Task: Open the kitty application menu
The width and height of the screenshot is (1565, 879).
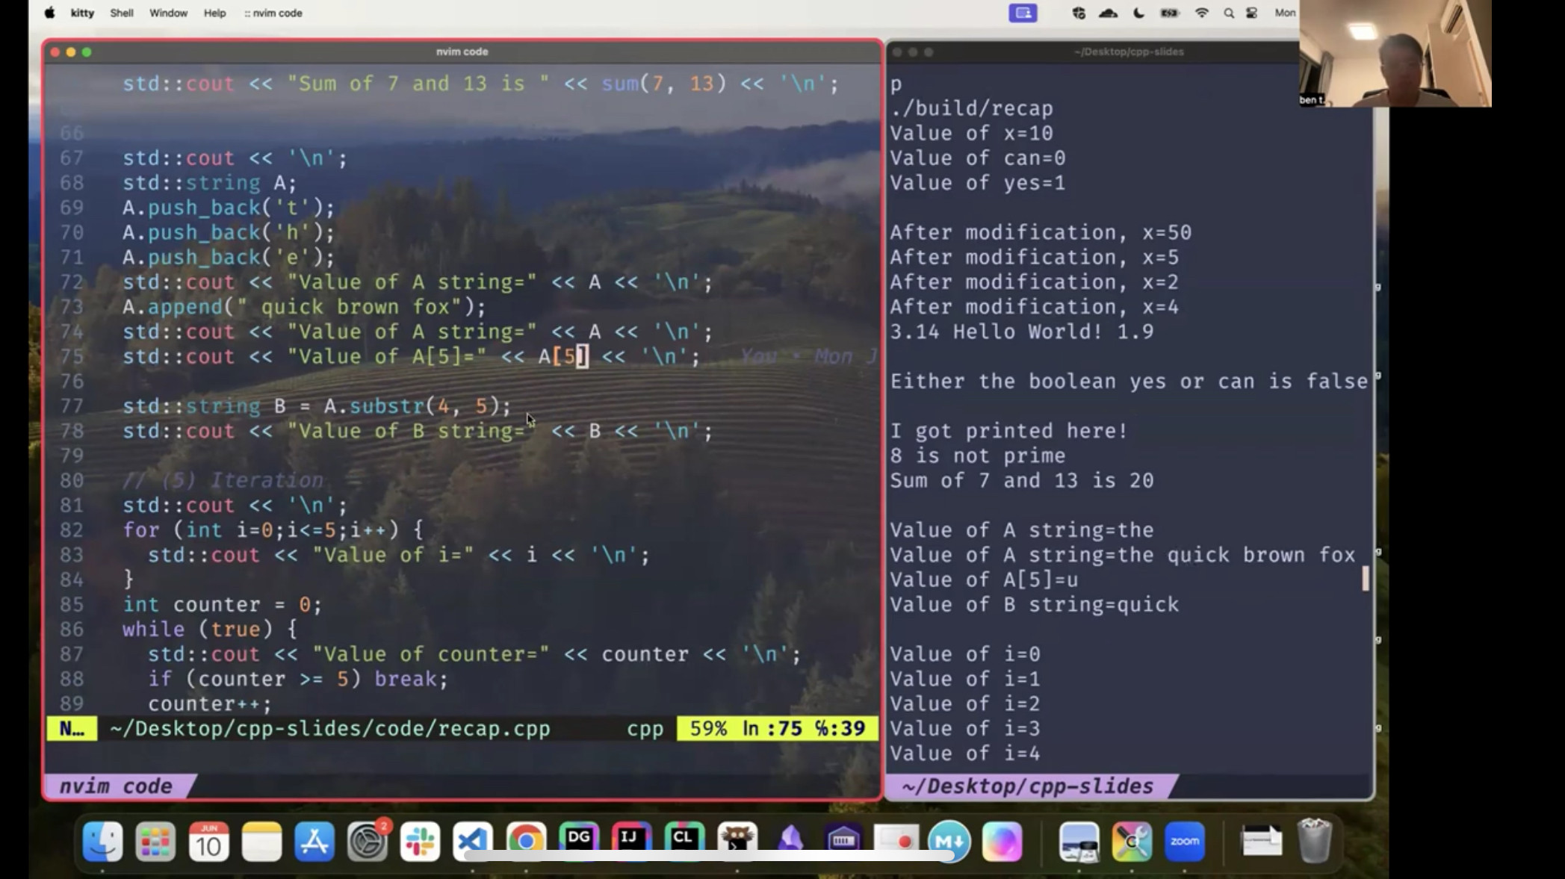Action: [82, 13]
